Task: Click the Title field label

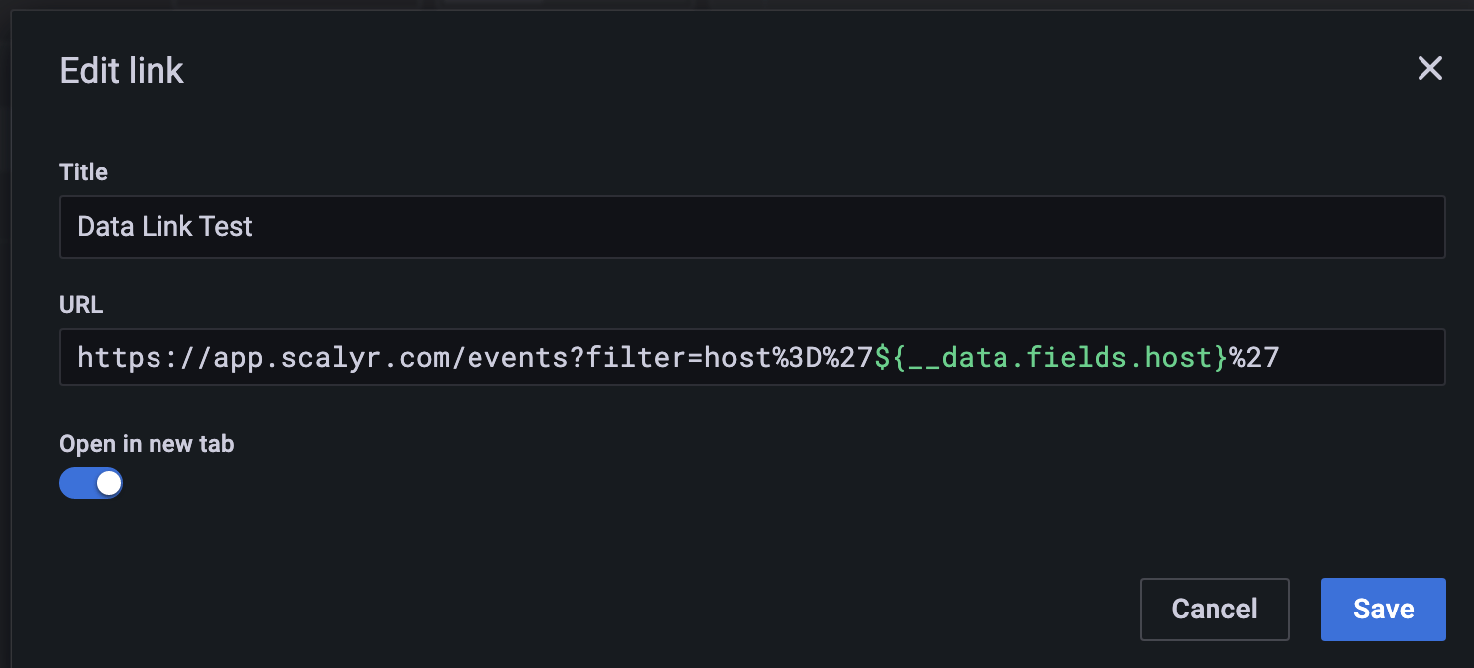Action: point(83,171)
